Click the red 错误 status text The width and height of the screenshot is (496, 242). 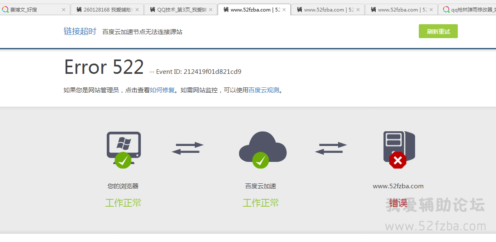click(x=398, y=203)
